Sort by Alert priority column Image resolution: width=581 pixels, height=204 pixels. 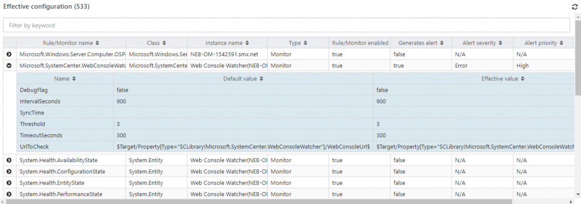pos(544,43)
